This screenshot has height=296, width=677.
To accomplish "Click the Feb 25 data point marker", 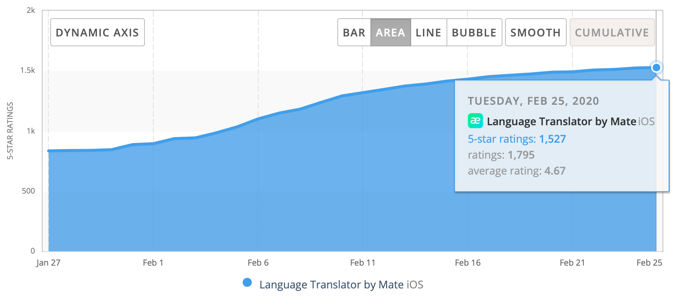I will tap(656, 68).
